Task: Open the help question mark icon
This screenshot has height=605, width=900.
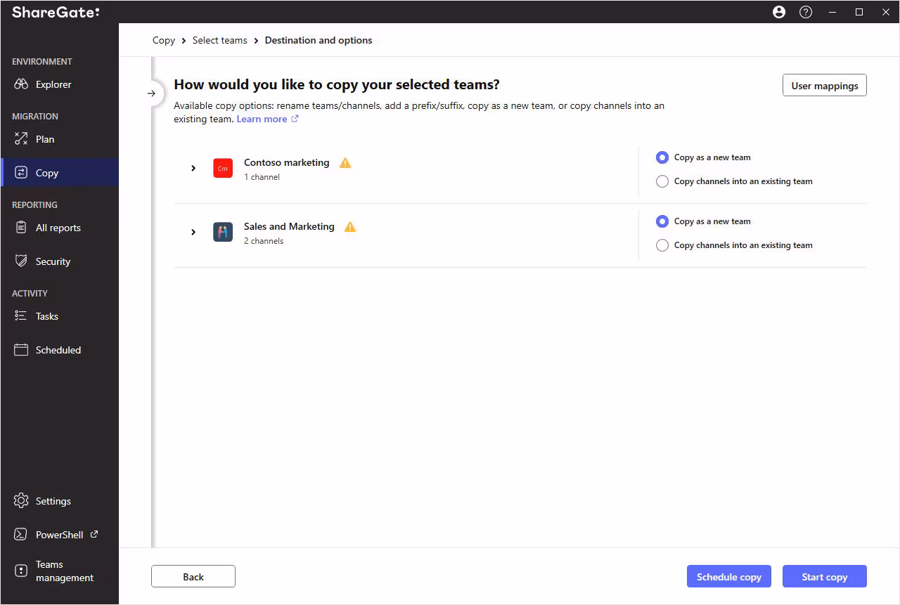Action: pos(806,12)
